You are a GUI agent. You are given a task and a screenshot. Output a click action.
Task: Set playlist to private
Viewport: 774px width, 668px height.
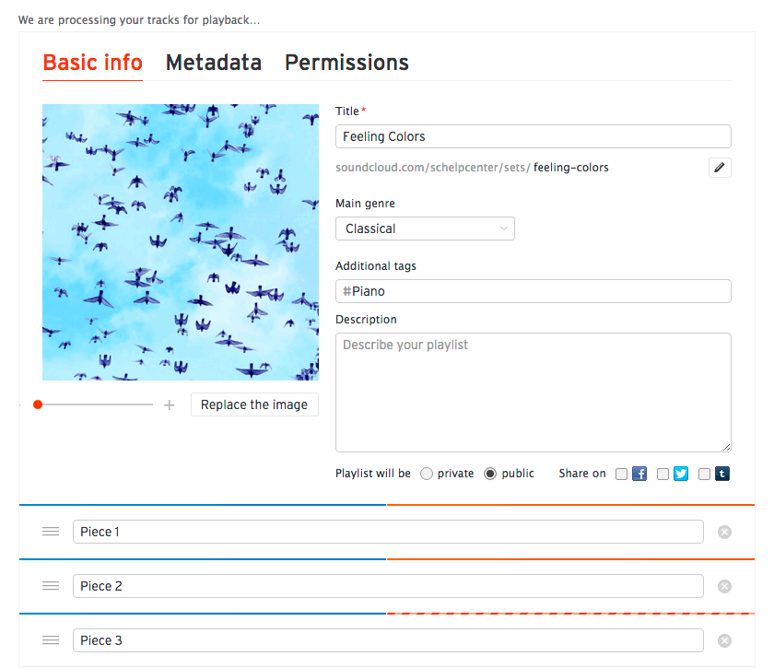point(427,474)
